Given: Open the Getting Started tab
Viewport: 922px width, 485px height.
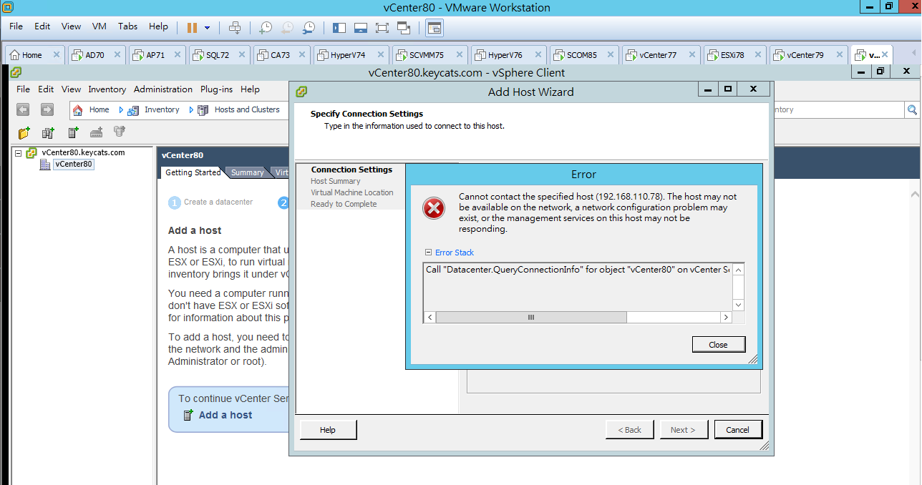Looking at the screenshot, I should click(193, 172).
